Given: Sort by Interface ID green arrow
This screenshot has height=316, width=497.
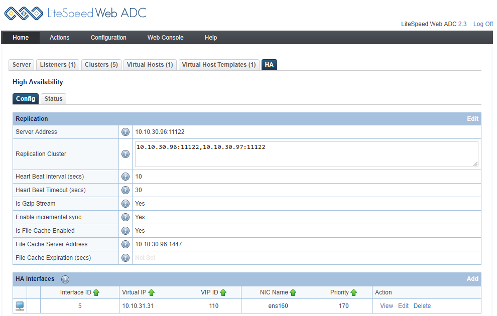Looking at the screenshot, I should [x=96, y=292].
